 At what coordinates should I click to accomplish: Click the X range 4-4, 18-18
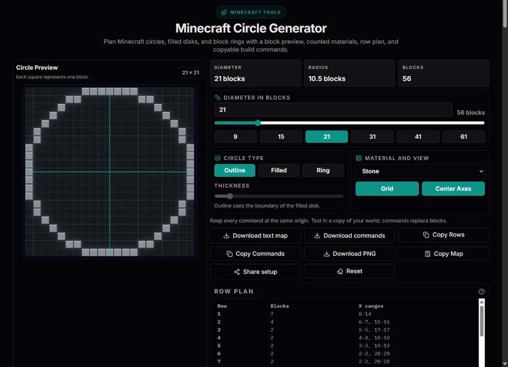pos(374,338)
